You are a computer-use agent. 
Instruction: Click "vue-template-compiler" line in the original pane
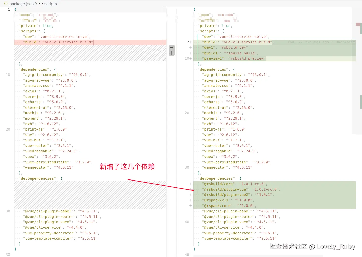(x=60, y=238)
